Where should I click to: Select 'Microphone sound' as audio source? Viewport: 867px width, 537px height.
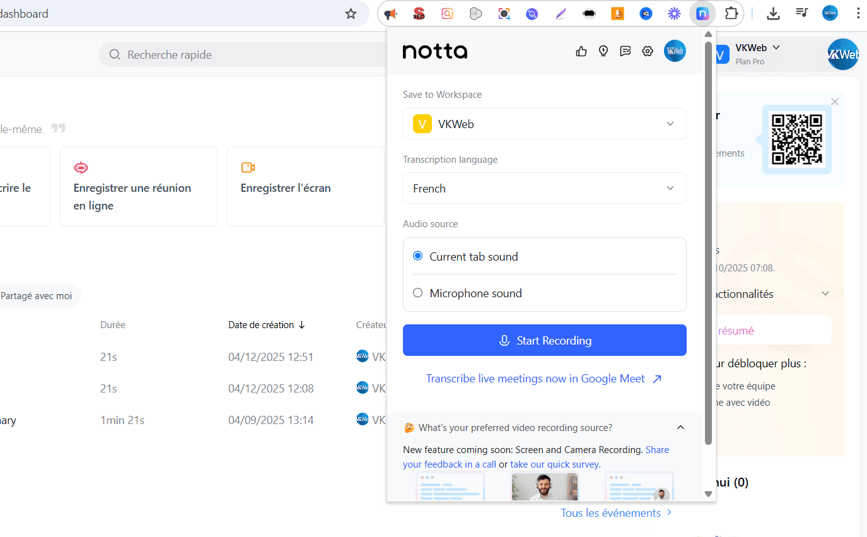[x=417, y=292]
